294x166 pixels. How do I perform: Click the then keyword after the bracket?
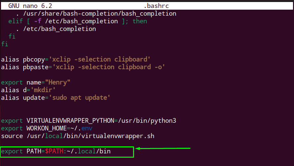140,21
